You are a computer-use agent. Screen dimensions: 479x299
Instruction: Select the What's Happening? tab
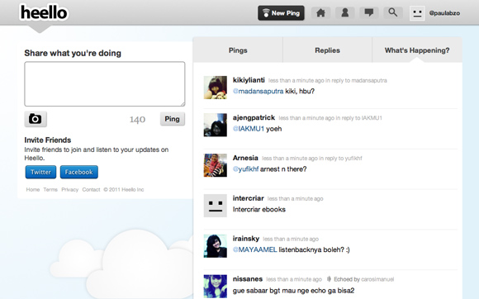point(417,50)
